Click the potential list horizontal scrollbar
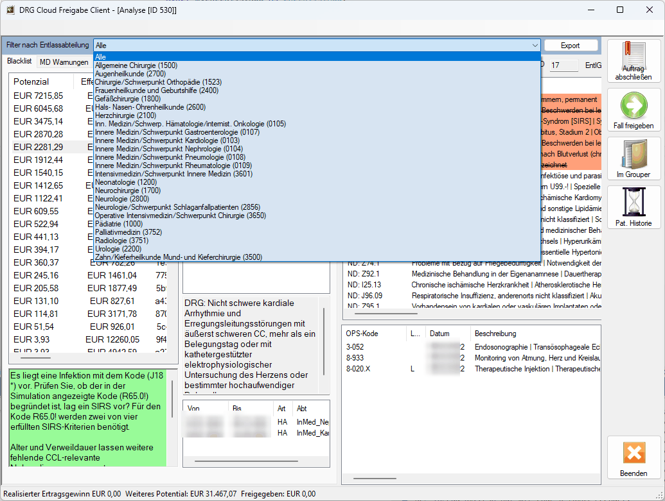665x501 pixels. point(35,358)
